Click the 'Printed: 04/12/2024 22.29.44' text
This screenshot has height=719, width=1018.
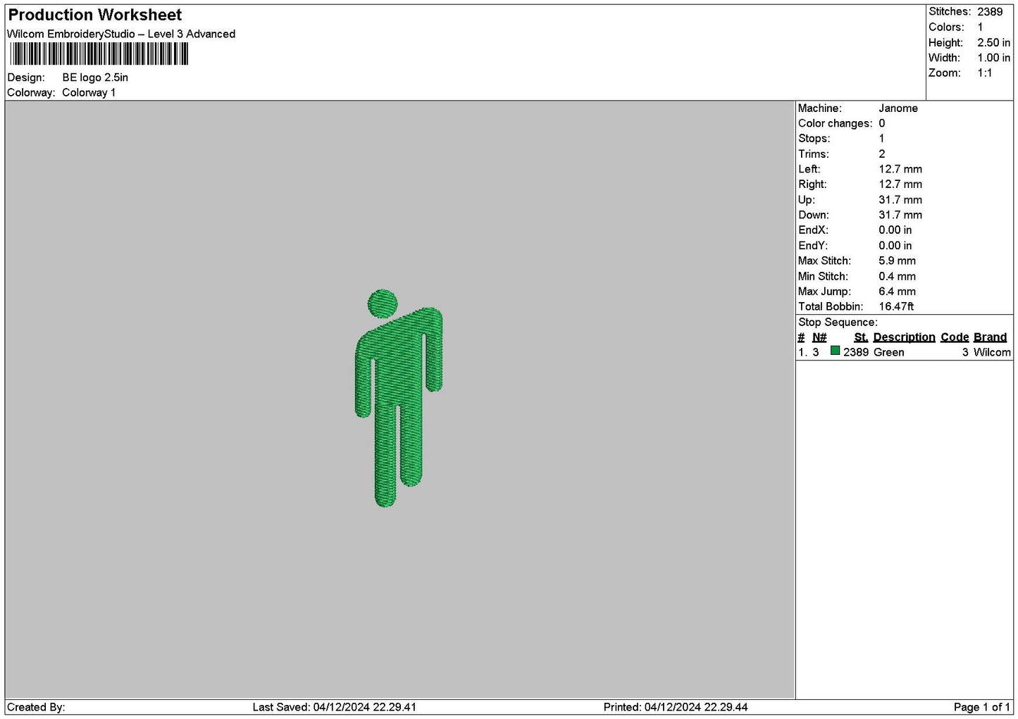click(676, 707)
